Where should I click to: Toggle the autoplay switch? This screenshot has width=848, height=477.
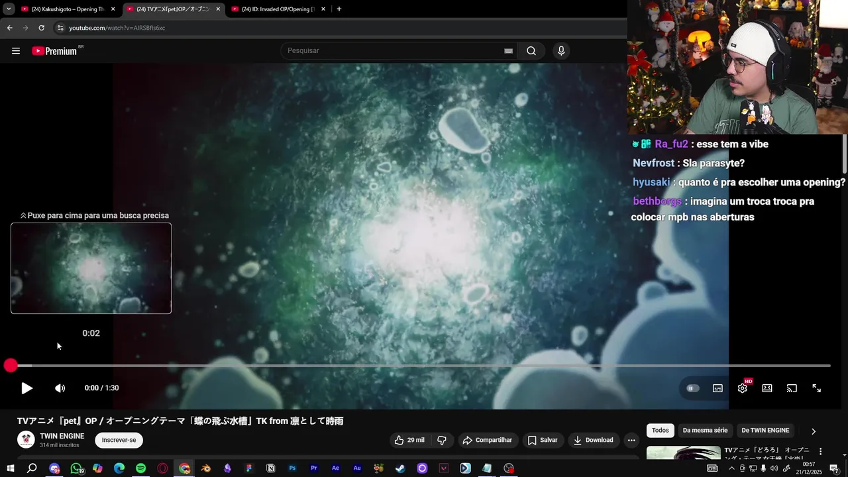[693, 388]
